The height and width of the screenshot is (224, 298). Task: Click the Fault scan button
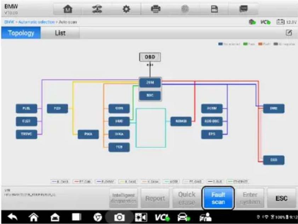[x=218, y=198]
